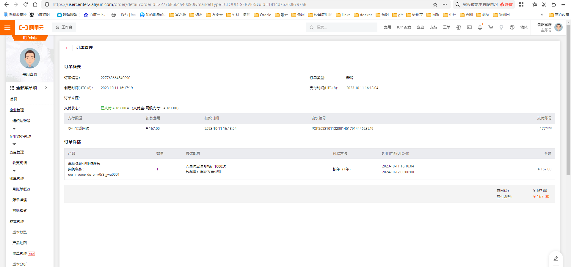Expand the 企业财务管理 section arrow
571x267 pixels.
[14, 144]
